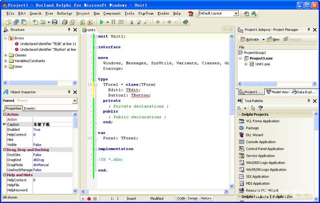This screenshot has height=203, width=320.
Task: Open the Form1 object selector dropdown
Action: (74, 101)
